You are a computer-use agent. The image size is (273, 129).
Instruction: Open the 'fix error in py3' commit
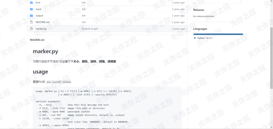90,29
